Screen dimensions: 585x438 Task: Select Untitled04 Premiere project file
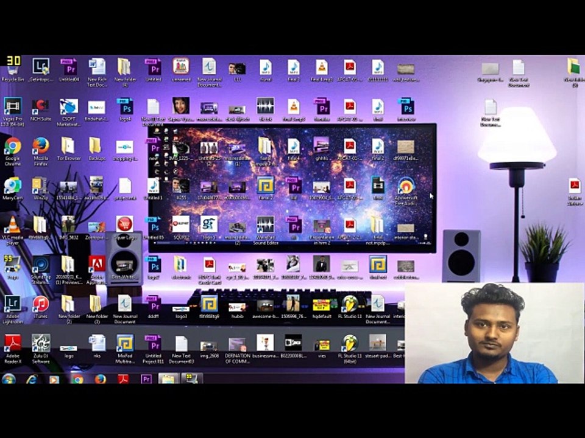coord(69,71)
